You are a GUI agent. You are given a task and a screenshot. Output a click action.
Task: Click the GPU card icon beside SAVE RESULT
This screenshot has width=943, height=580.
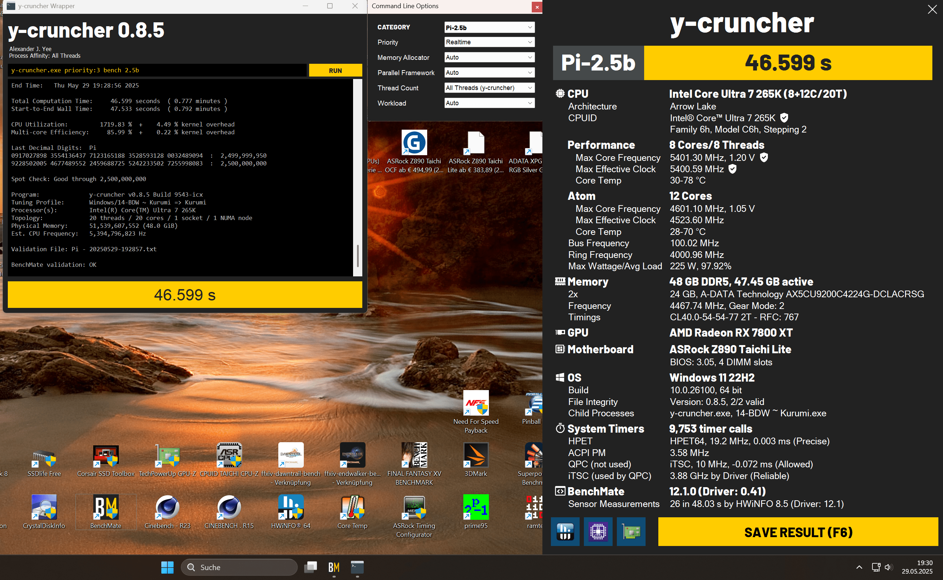pyautogui.click(x=631, y=532)
